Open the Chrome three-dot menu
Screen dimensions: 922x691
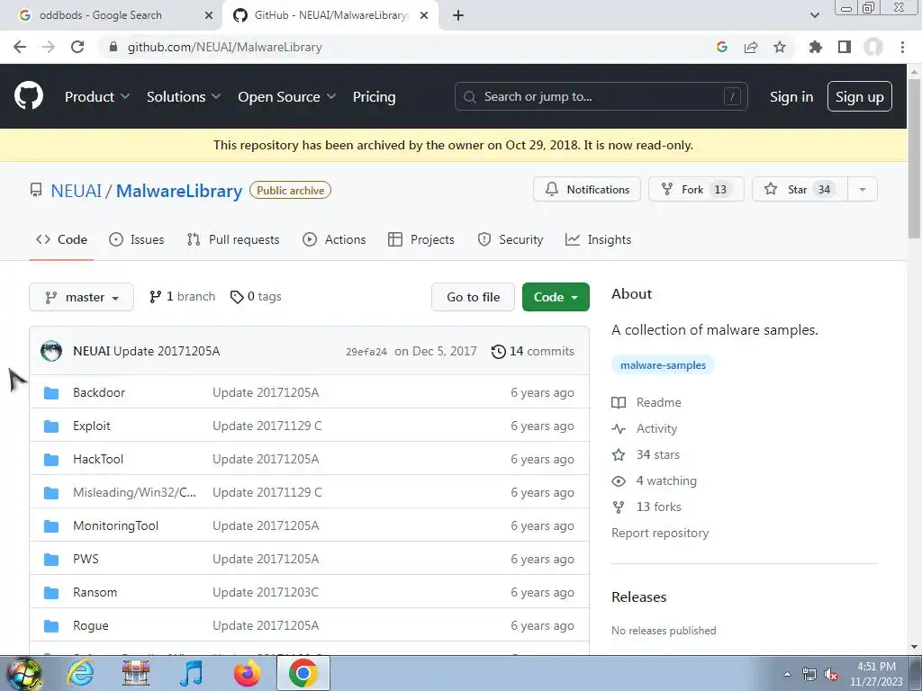[x=902, y=47]
